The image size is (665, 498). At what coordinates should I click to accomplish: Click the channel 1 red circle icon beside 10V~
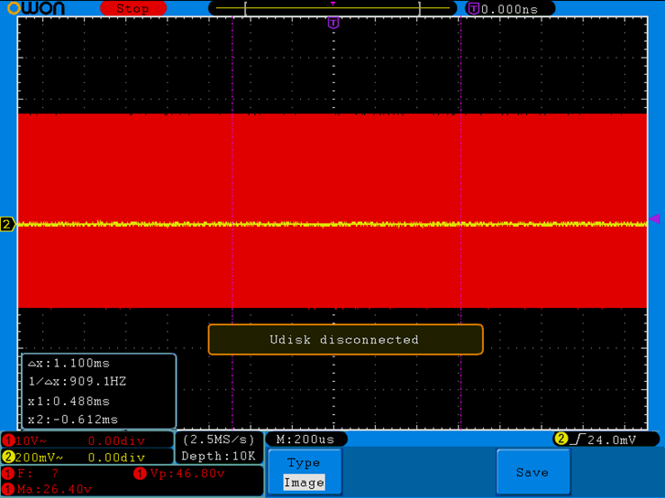coord(8,440)
